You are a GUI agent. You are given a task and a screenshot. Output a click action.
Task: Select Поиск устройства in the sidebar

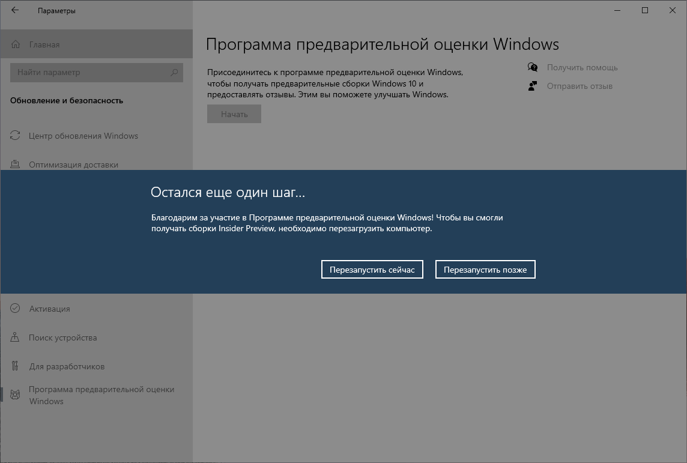(x=97, y=337)
